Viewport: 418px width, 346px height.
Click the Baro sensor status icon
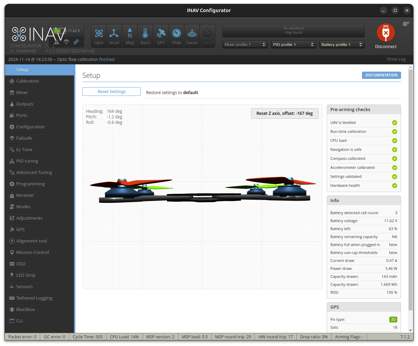145,36
